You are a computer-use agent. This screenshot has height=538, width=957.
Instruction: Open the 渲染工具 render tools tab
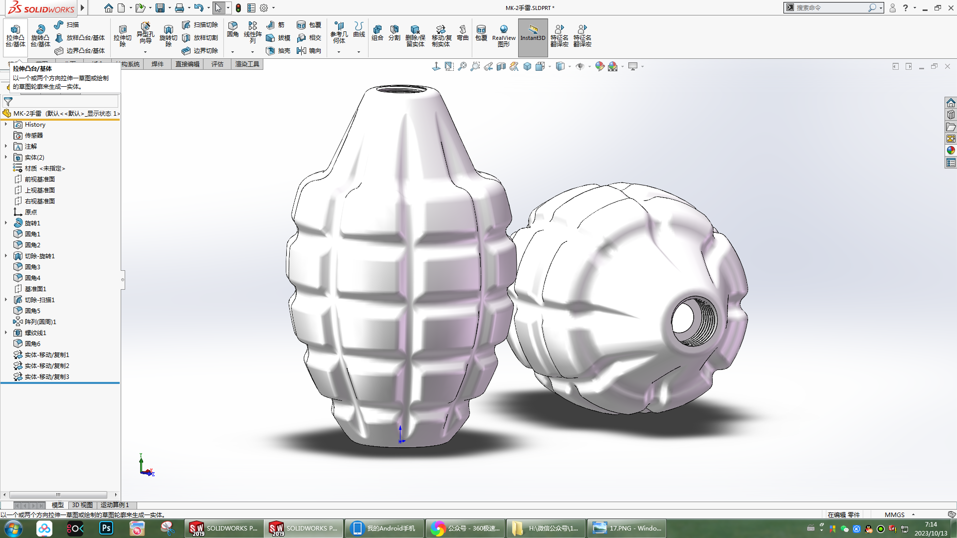tap(247, 64)
